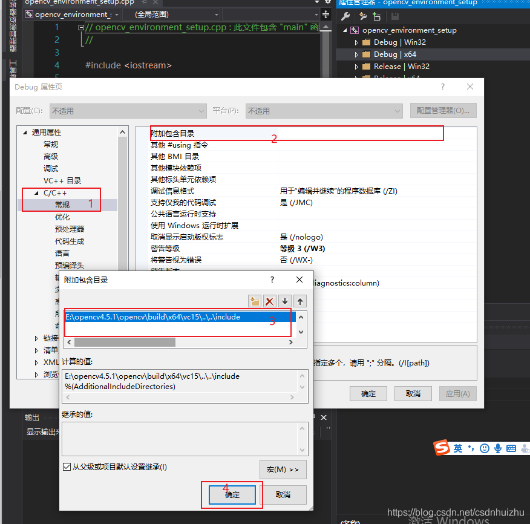The height and width of the screenshot is (524, 530).
Task: Collapse the comment block at line 1
Action: (x=81, y=27)
